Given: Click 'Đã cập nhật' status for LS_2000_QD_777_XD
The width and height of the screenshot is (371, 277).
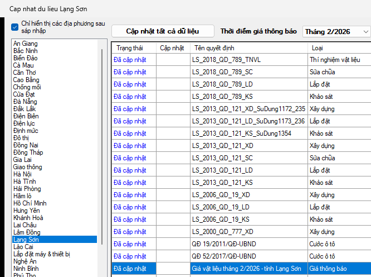Looking at the screenshot, I should point(129,232).
